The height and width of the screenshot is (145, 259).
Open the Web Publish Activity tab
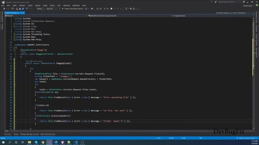(x=48, y=134)
